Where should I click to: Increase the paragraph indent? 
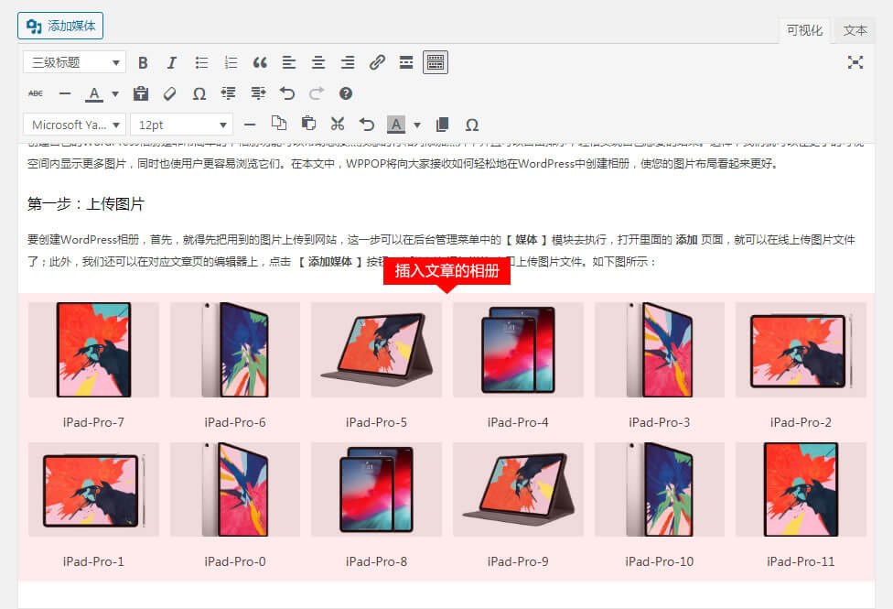tap(258, 93)
